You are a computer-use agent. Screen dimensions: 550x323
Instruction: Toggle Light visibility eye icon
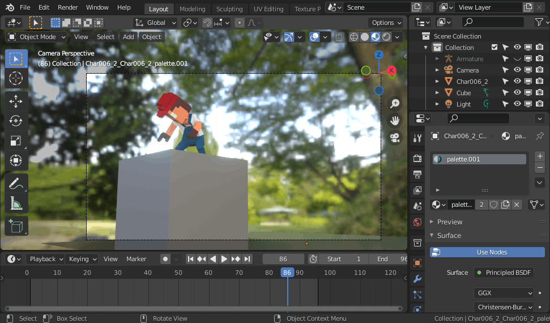[517, 104]
